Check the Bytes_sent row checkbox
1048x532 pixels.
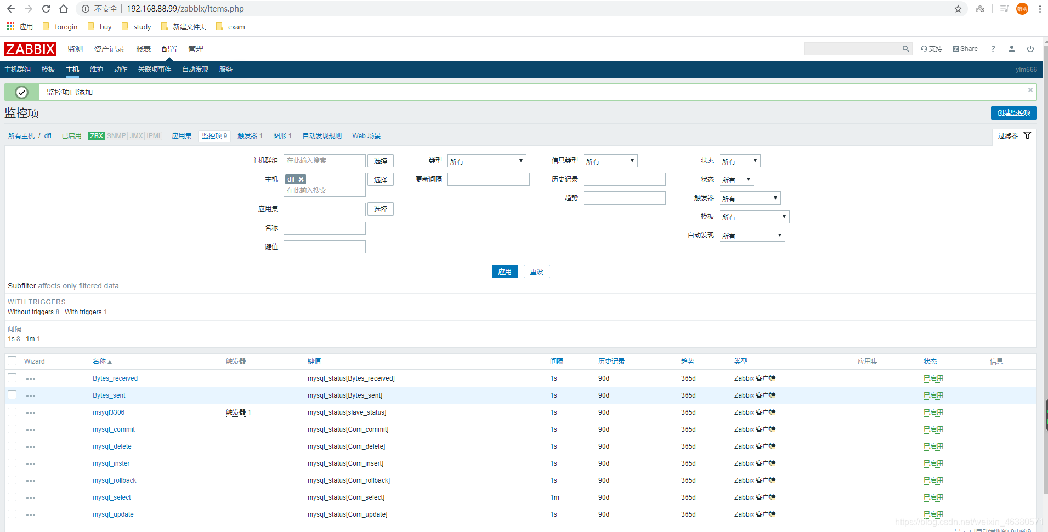click(x=12, y=395)
